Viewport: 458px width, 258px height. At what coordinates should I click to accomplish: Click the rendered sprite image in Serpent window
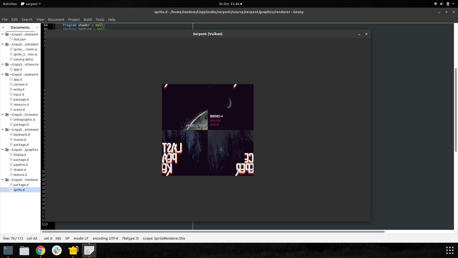pos(208,130)
